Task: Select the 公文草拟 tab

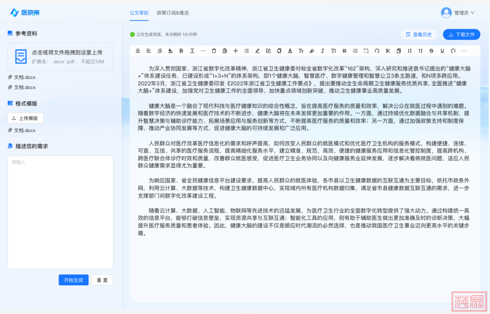Action: (x=139, y=13)
